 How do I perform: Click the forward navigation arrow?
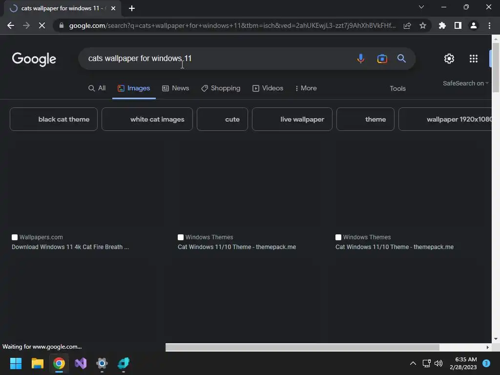point(26,25)
